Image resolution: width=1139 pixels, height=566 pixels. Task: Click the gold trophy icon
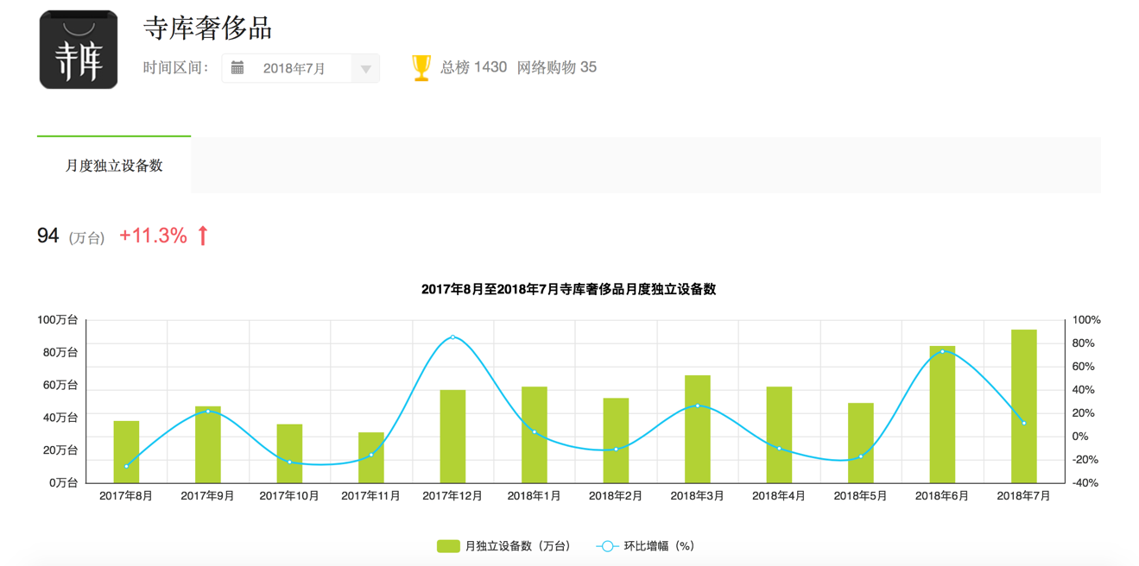click(x=421, y=67)
